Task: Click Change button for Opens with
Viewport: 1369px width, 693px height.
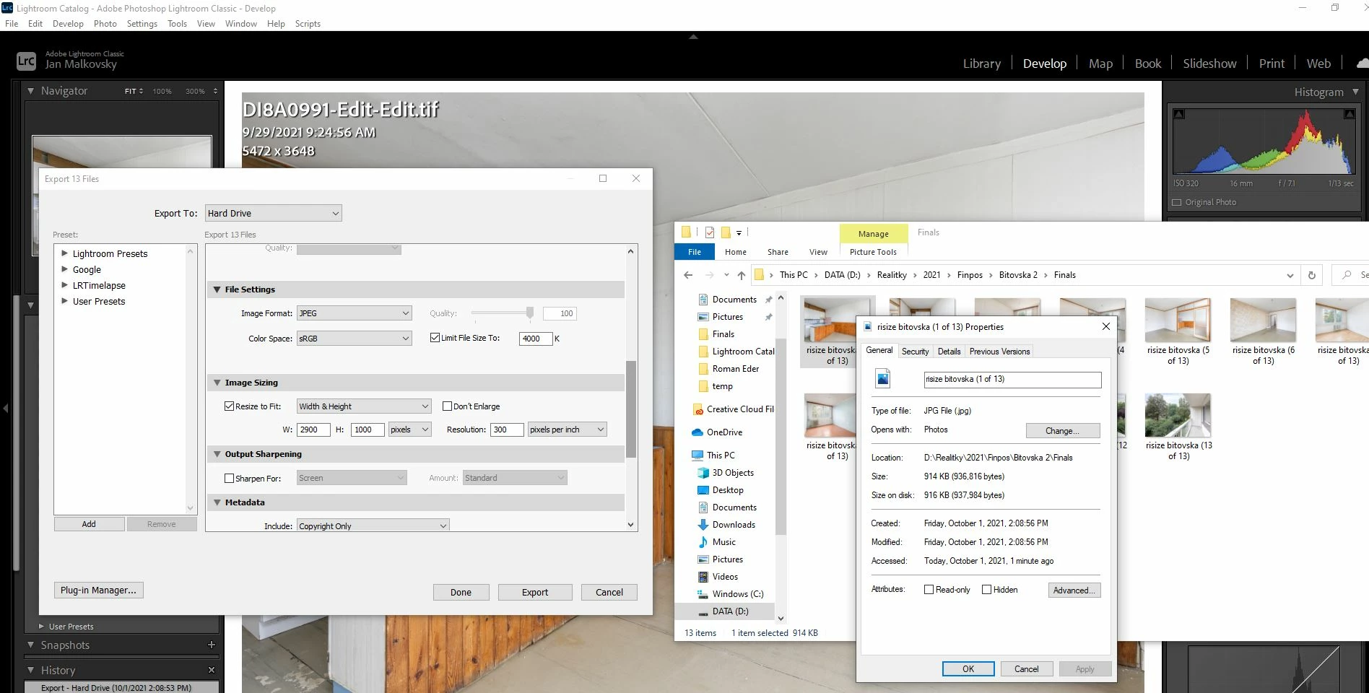Action: pyautogui.click(x=1063, y=430)
